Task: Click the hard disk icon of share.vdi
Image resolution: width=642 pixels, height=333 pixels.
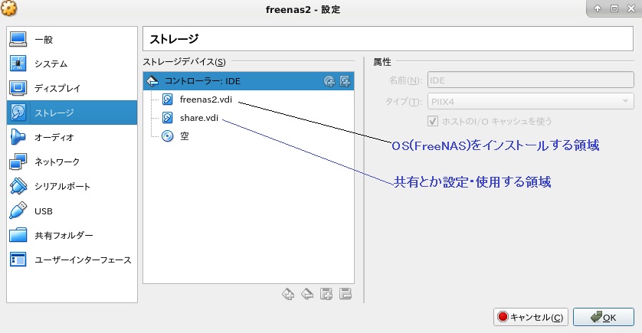Action: pyautogui.click(x=168, y=118)
